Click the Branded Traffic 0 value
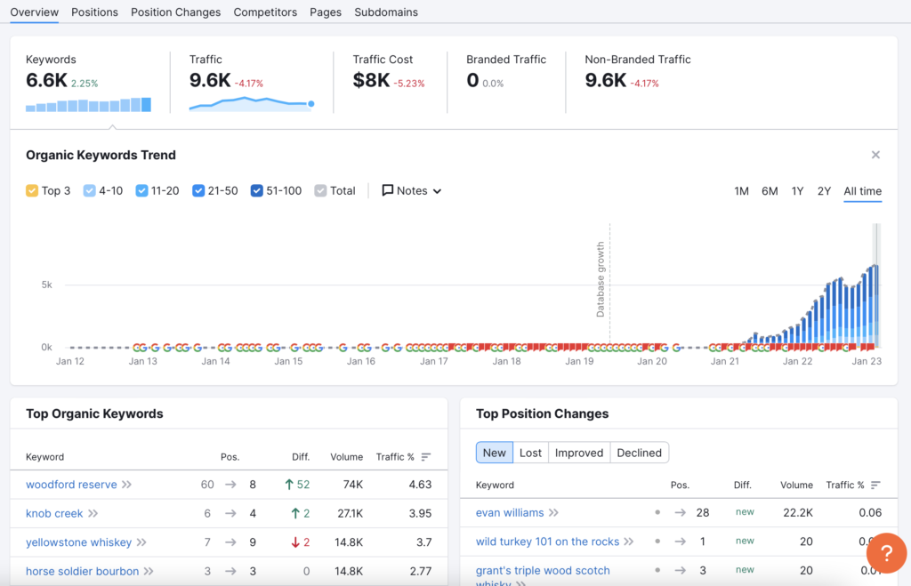911x586 pixels. (x=472, y=81)
